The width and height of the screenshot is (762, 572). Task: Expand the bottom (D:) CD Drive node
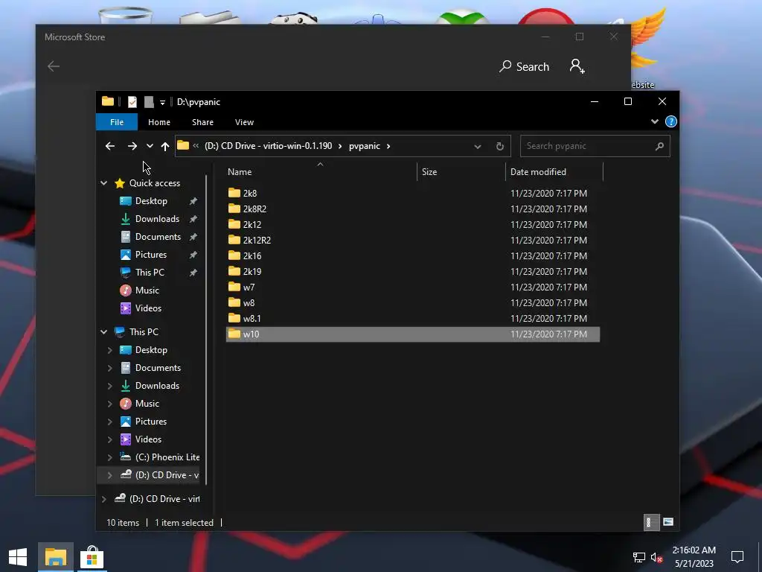coord(104,499)
